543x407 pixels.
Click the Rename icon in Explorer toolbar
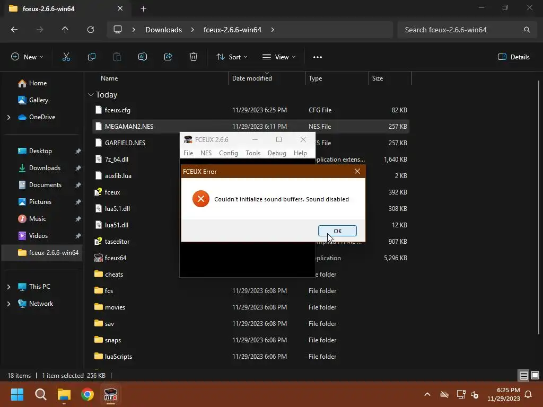(x=142, y=57)
